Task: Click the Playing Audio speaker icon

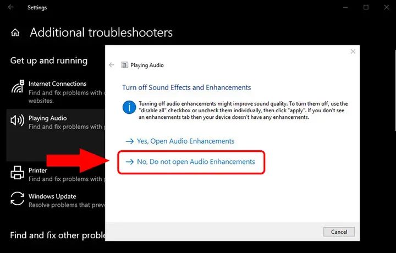Action: 18,120
